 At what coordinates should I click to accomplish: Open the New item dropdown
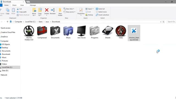[x=69, y=9]
